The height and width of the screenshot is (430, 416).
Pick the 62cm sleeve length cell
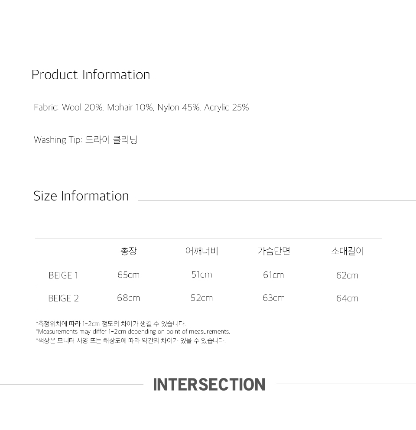(347, 275)
